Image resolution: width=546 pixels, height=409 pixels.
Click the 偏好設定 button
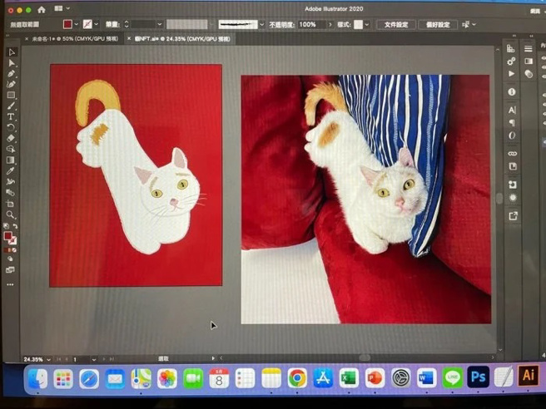tap(438, 25)
